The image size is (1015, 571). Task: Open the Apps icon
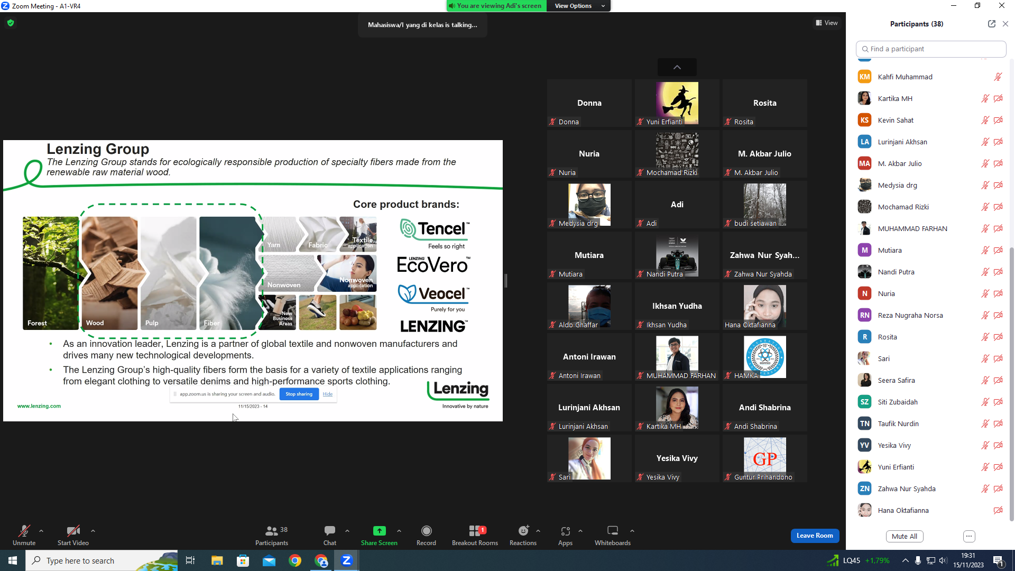pyautogui.click(x=565, y=531)
